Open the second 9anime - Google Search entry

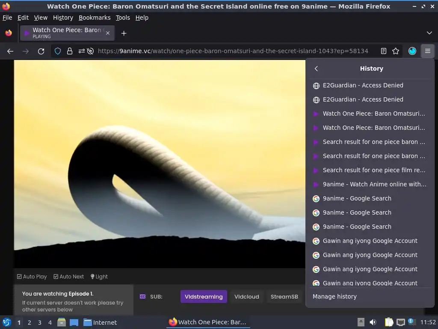(370, 212)
